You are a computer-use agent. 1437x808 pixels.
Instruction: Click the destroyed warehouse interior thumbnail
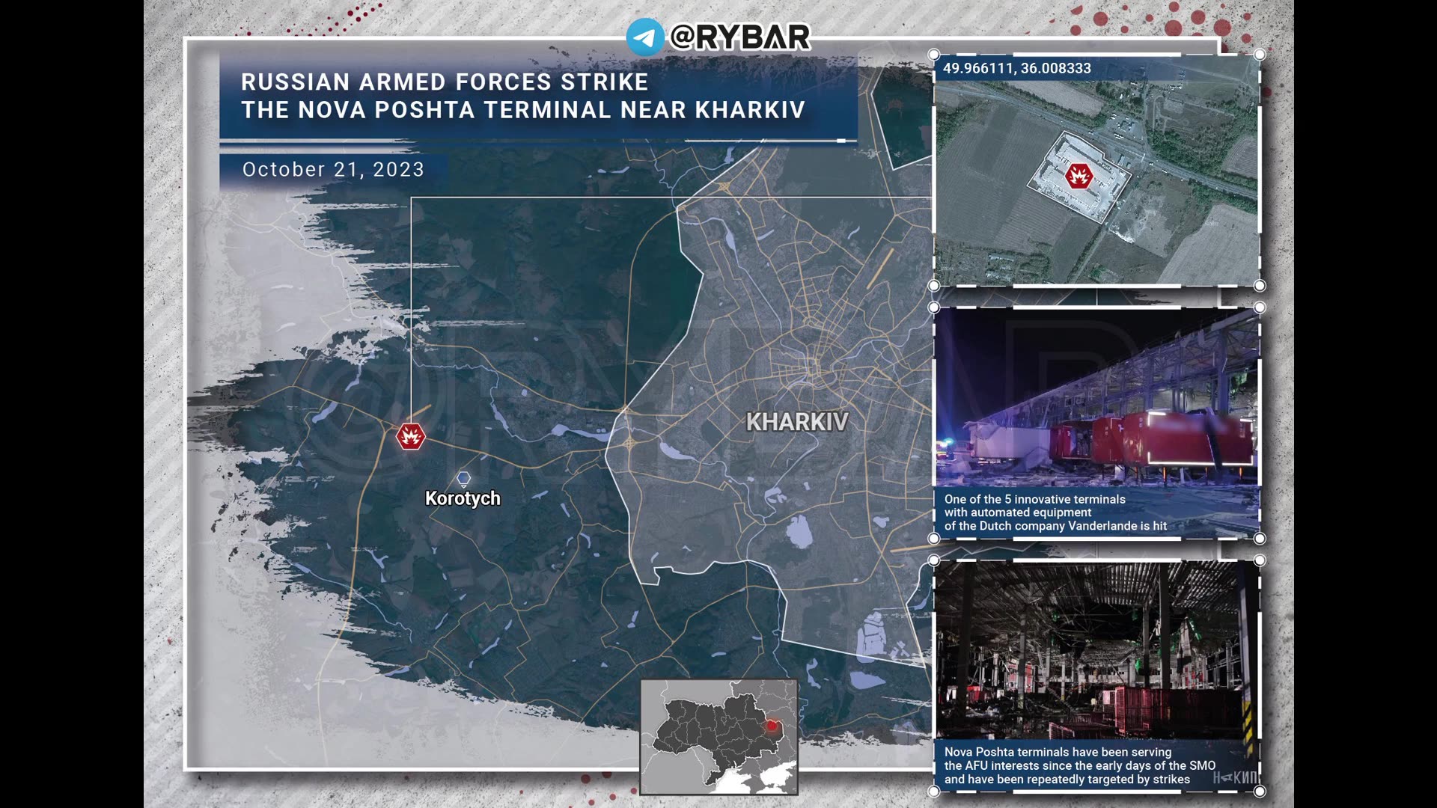pos(1093,658)
